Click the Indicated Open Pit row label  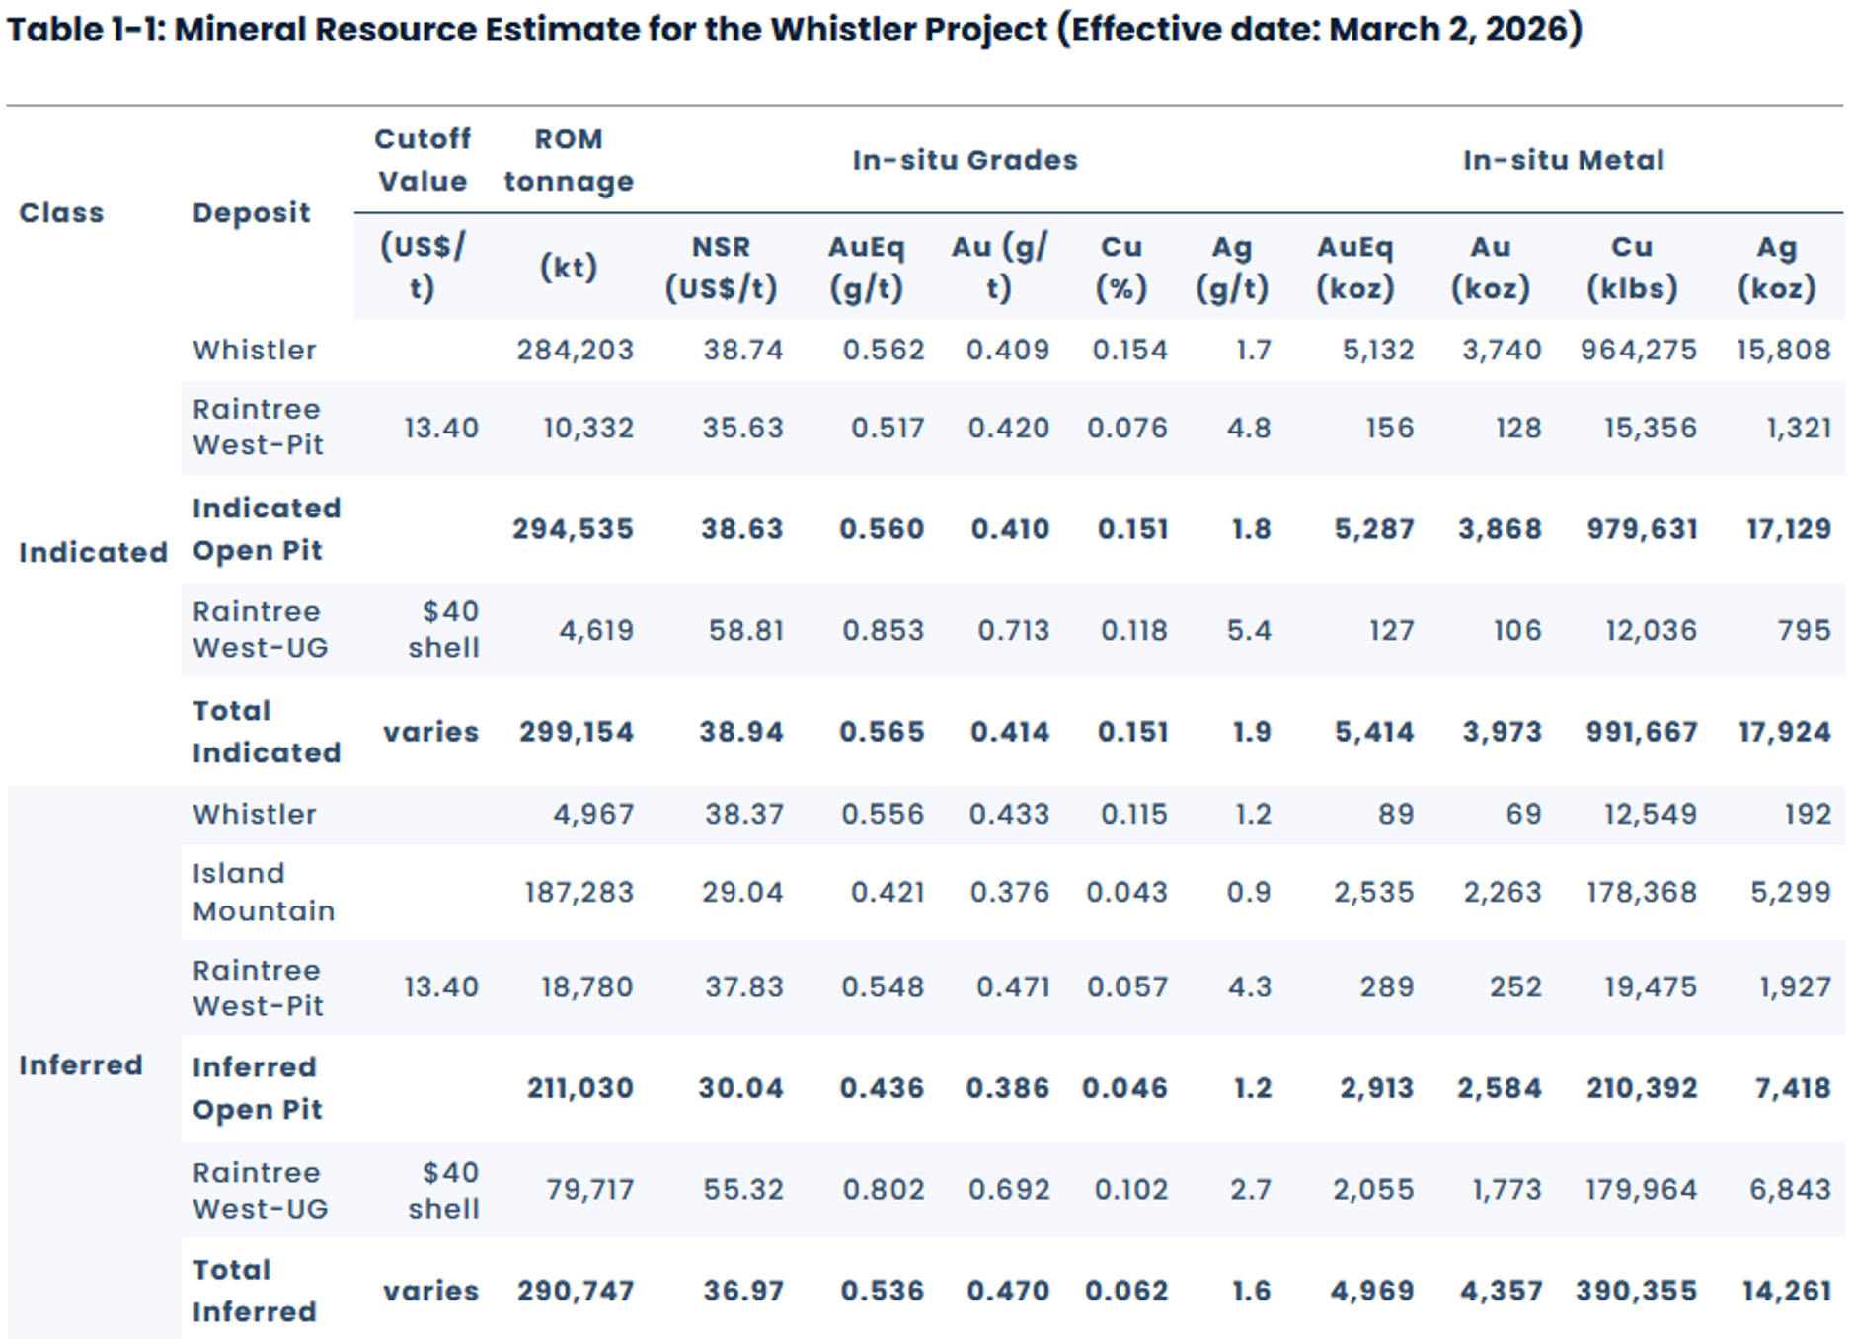click(x=267, y=529)
